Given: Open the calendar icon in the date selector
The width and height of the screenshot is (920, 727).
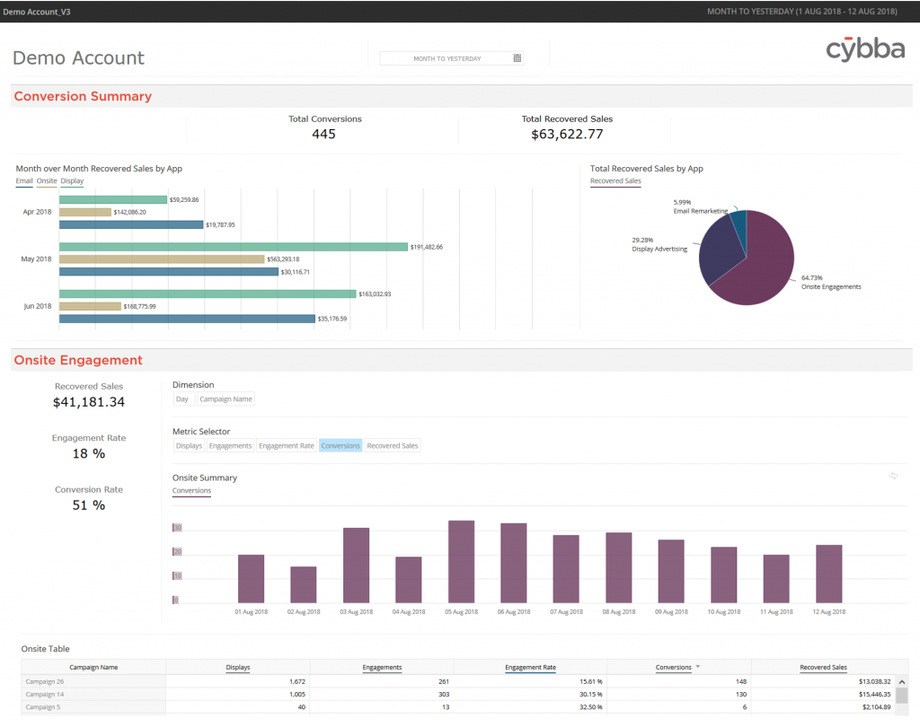Looking at the screenshot, I should click(517, 58).
